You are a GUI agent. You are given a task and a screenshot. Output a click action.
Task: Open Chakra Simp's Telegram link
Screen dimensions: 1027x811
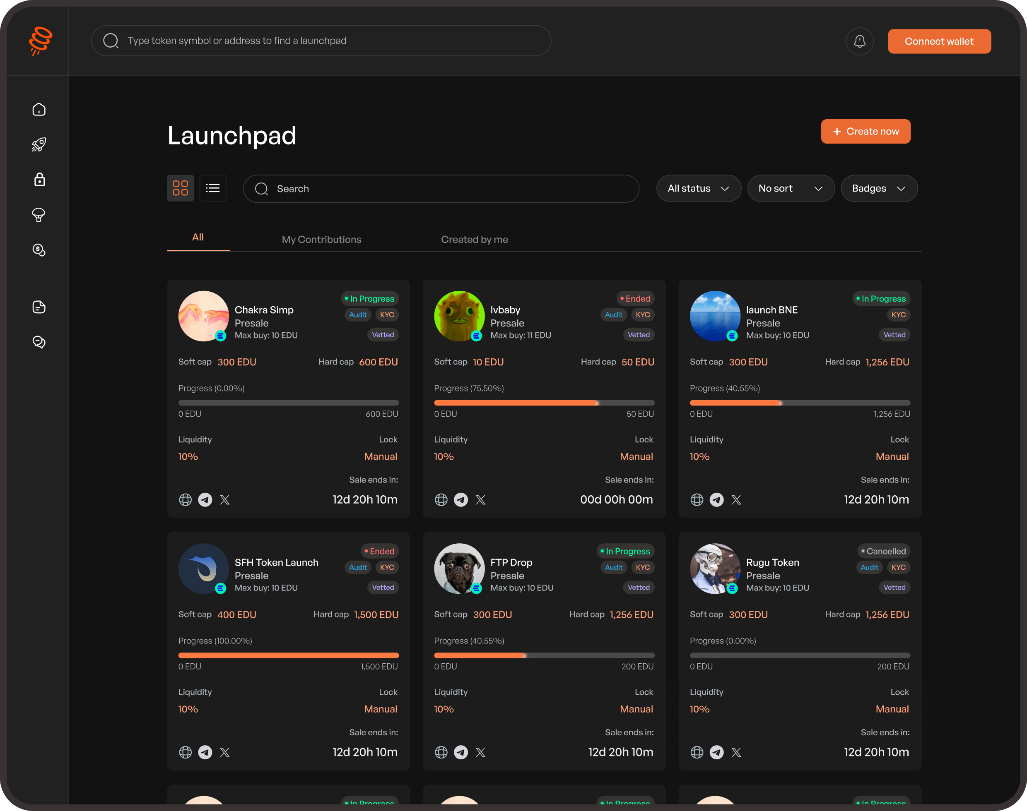coord(205,499)
